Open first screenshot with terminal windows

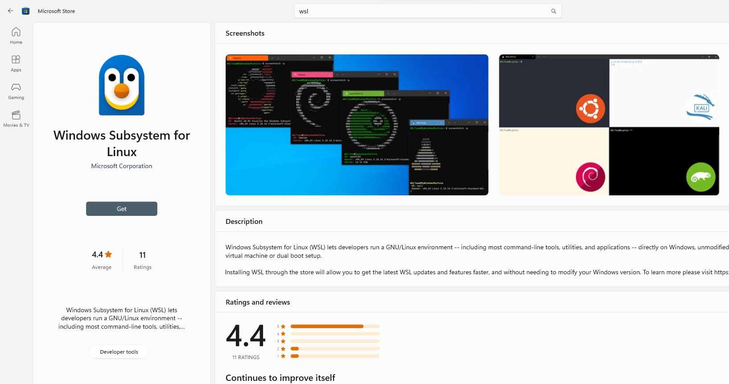357,125
